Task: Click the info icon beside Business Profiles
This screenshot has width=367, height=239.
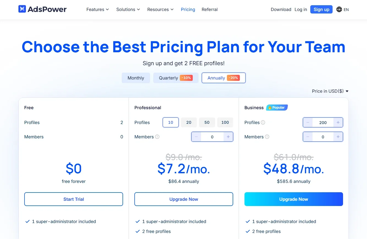Action: (263, 122)
